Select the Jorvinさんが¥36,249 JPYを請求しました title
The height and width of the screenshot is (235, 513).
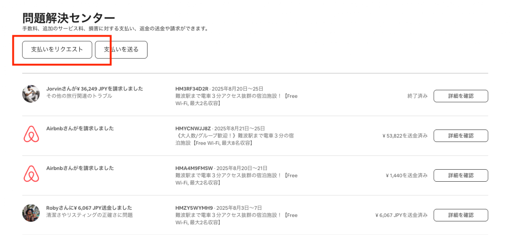[x=95, y=89]
